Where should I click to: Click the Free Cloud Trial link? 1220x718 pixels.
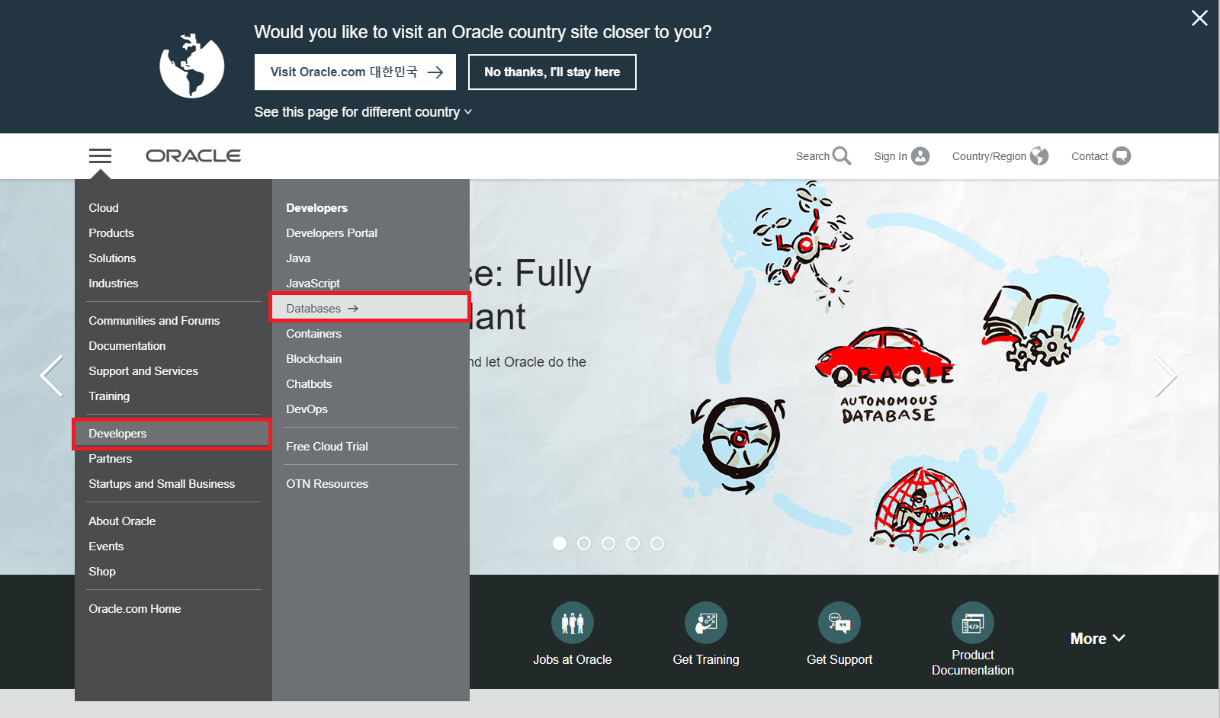coord(327,446)
